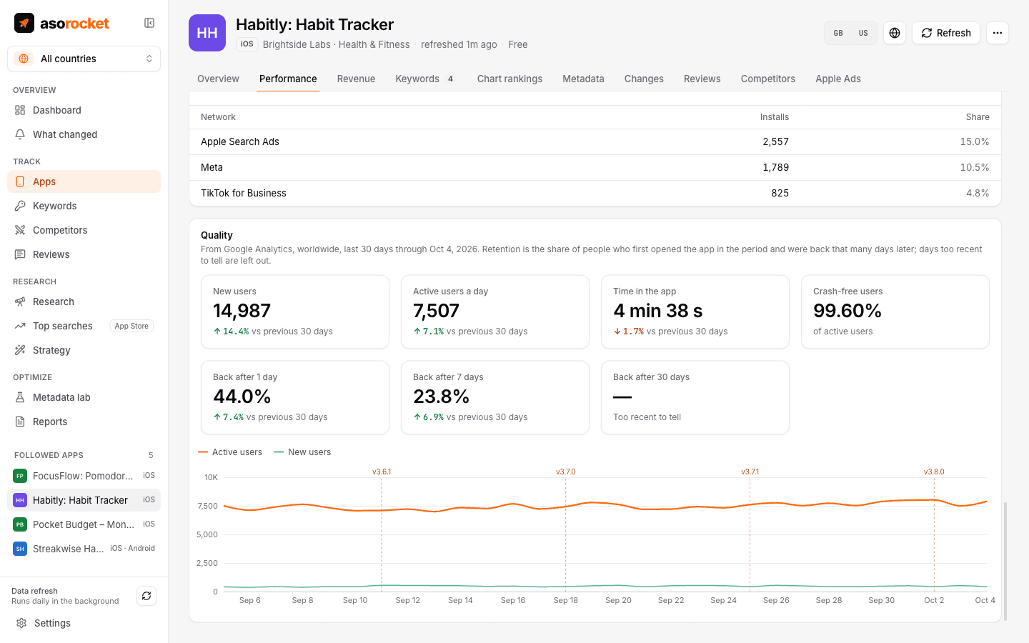Switch to US country toggle

click(x=863, y=33)
